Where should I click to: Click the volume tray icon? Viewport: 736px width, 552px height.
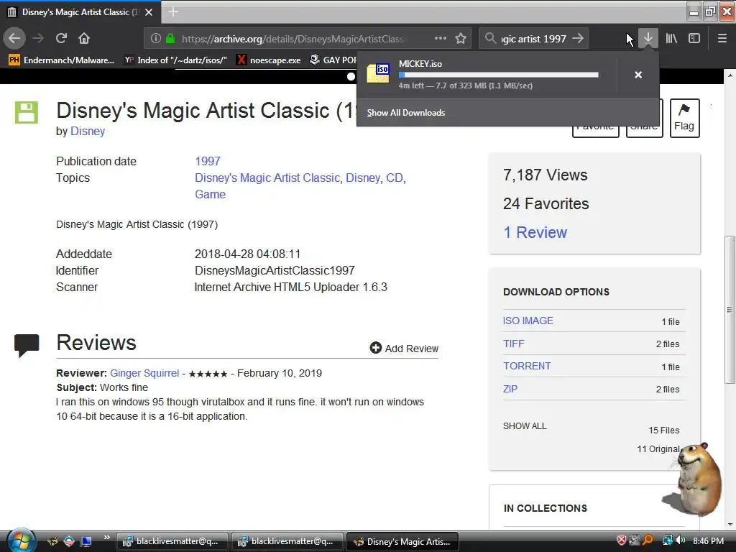pos(681,540)
